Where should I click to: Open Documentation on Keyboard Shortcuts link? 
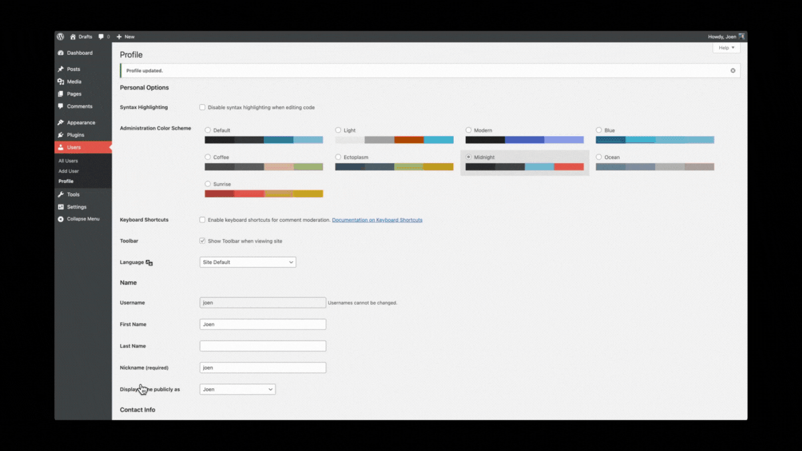[x=377, y=220]
